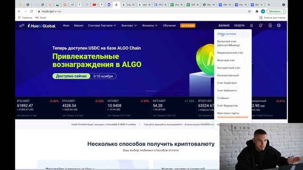Switch to the An spreadsheet tab
Image resolution: width=303 pixels, height=170 pixels.
point(176,5)
